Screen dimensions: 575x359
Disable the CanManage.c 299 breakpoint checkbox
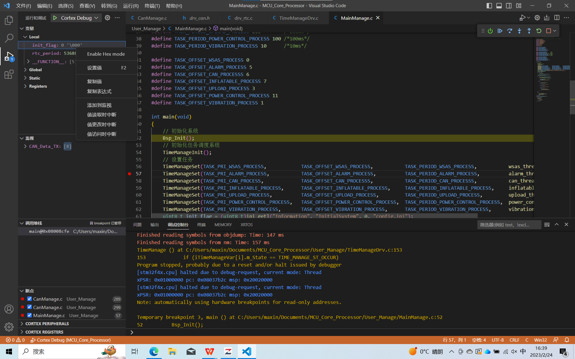29,307
